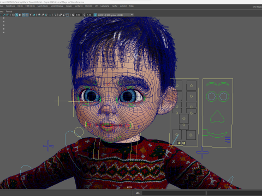The height and width of the screenshot is (196, 262).
Task: Toggle X-ray joints icon
Action: tap(68, 15)
